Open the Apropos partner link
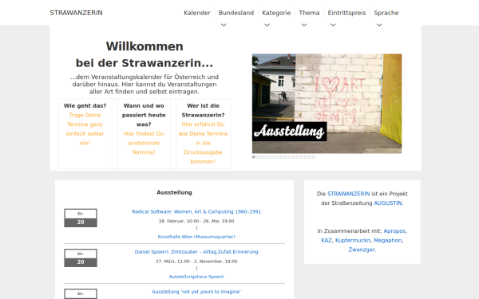This screenshot has width=479, height=299. (x=394, y=231)
